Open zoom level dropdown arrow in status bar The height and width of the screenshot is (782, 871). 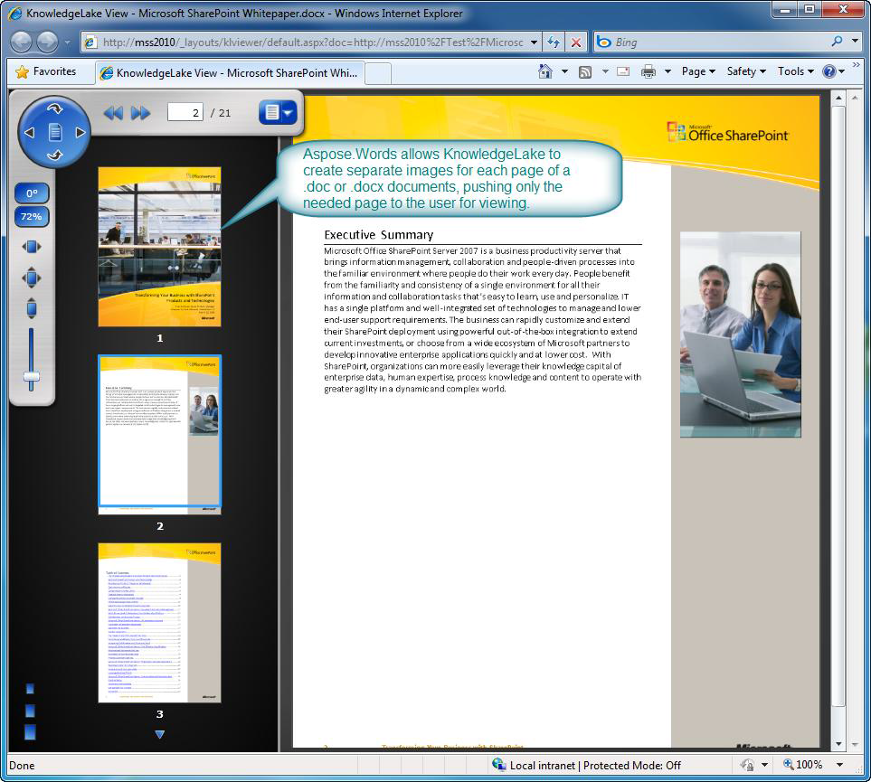[839, 765]
